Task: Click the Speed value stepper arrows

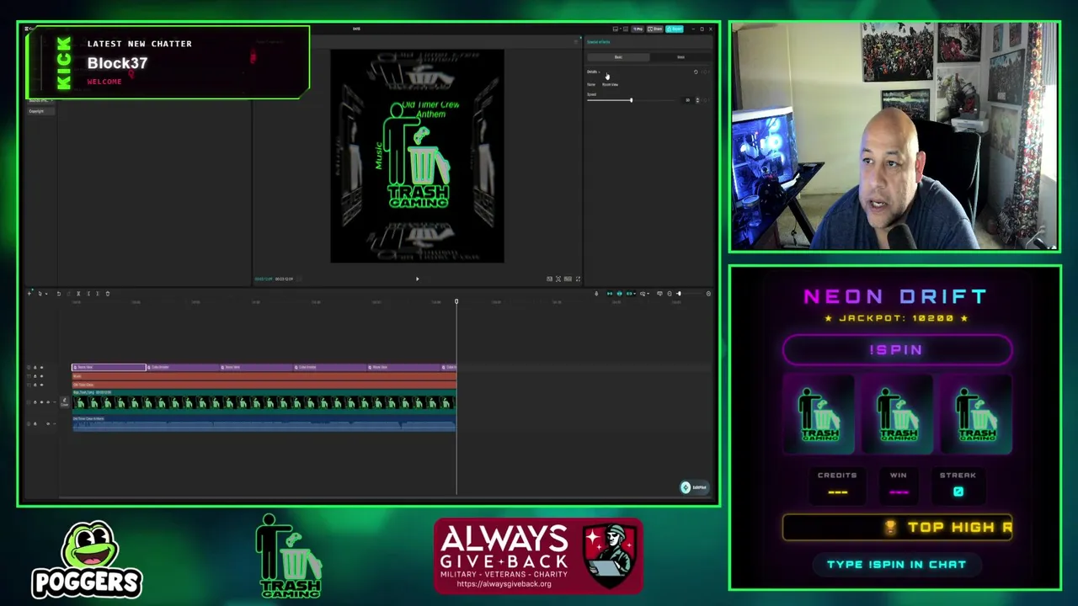Action: tap(697, 100)
